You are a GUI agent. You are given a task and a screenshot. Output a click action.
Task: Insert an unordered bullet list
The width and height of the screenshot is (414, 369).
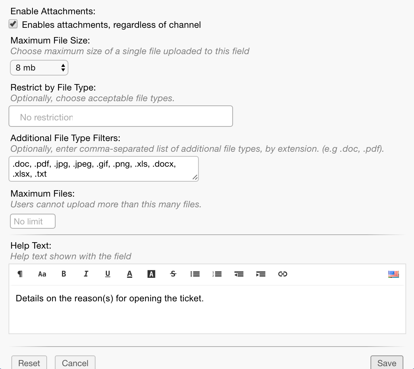point(195,274)
